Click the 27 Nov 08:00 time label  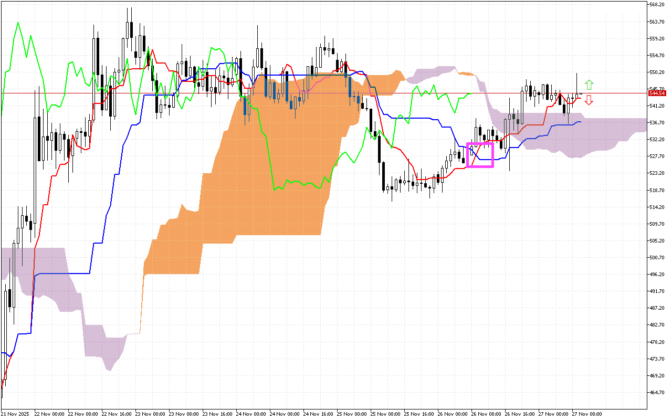point(586,414)
